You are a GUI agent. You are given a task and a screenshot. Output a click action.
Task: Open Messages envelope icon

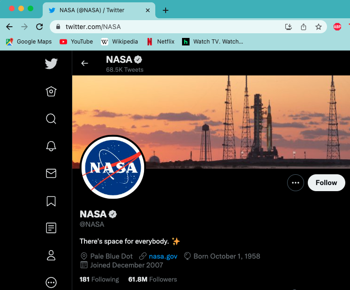click(51, 173)
